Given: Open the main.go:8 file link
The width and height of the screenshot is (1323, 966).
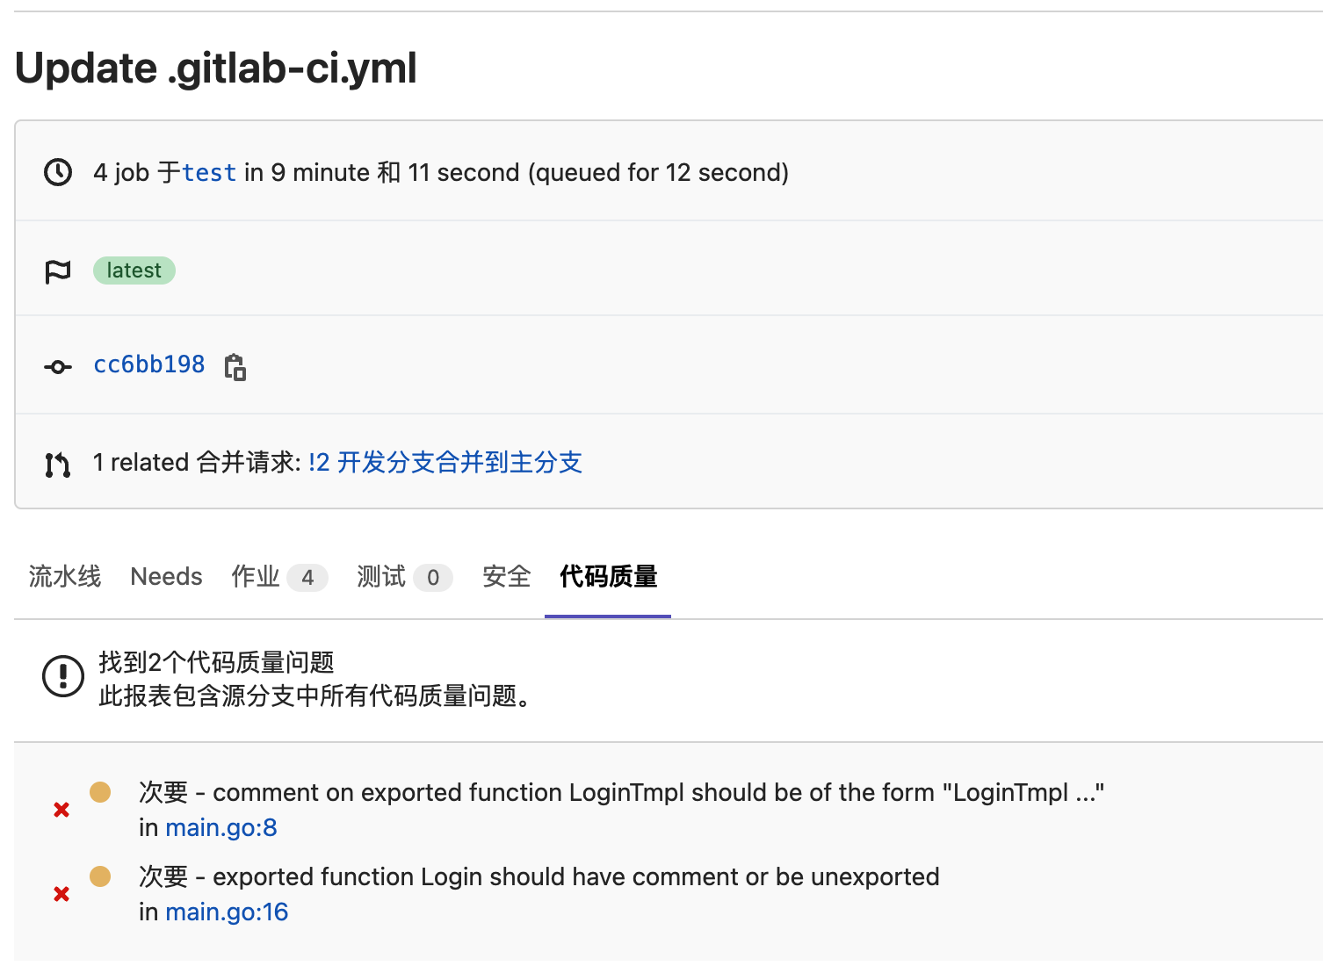Looking at the screenshot, I should click(x=221, y=828).
